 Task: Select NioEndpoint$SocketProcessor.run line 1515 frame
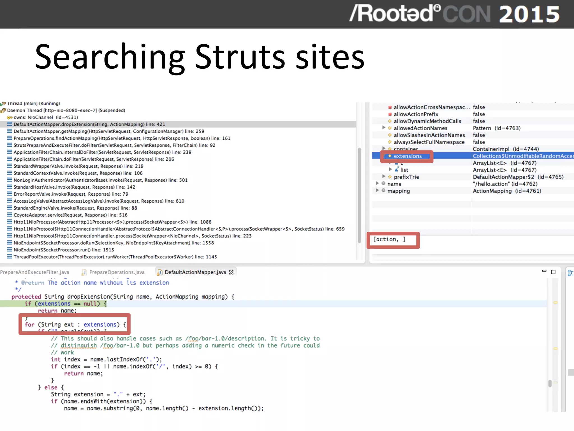[64, 250]
